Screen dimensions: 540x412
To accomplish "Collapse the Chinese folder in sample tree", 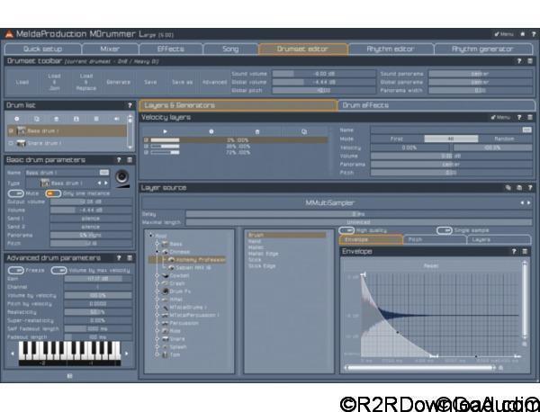I will point(157,252).
